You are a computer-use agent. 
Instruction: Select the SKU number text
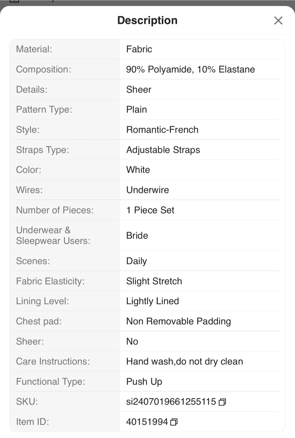[171, 402]
